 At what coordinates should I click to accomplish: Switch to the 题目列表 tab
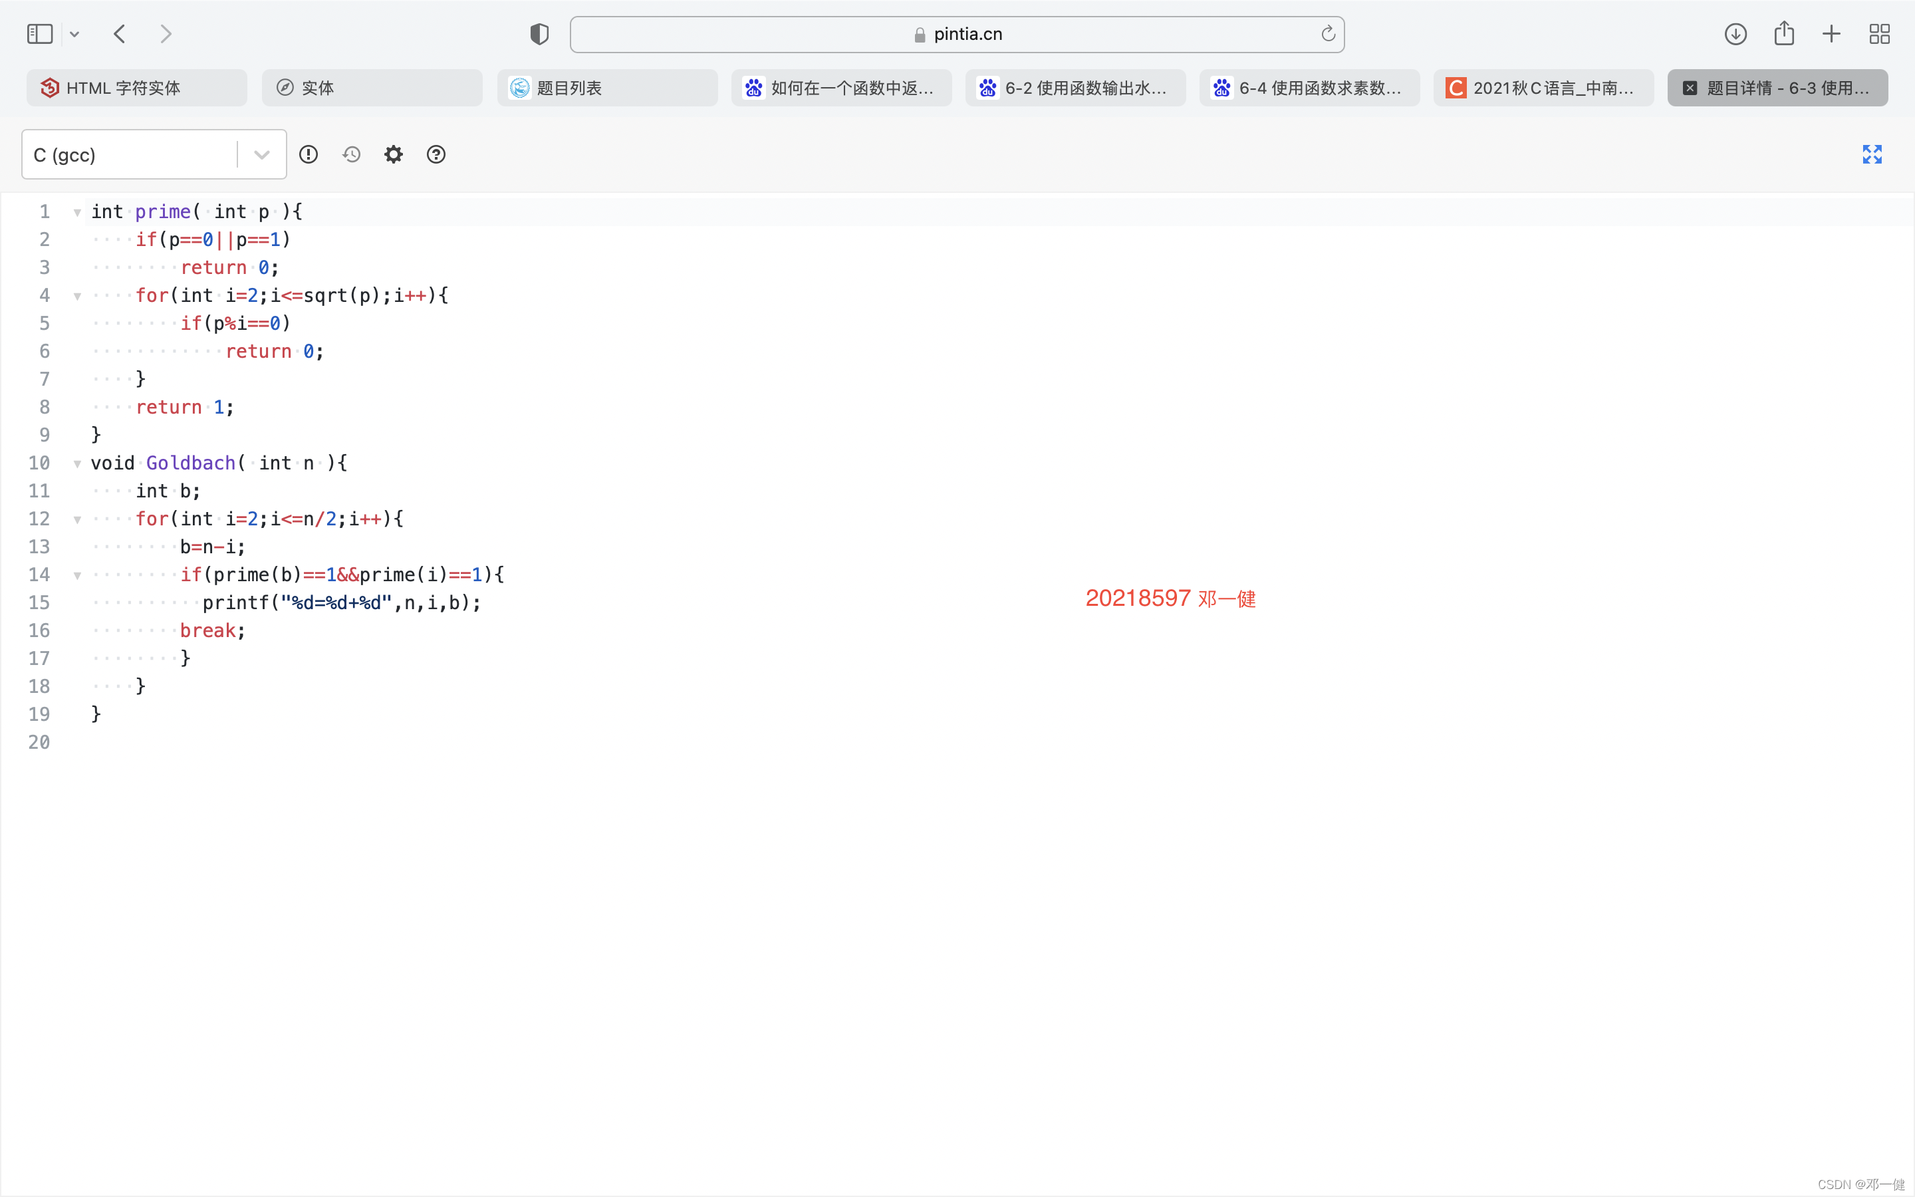click(x=607, y=88)
